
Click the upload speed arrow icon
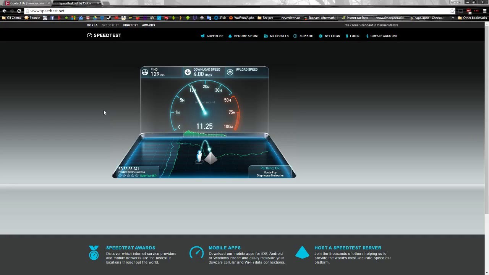coord(230,72)
